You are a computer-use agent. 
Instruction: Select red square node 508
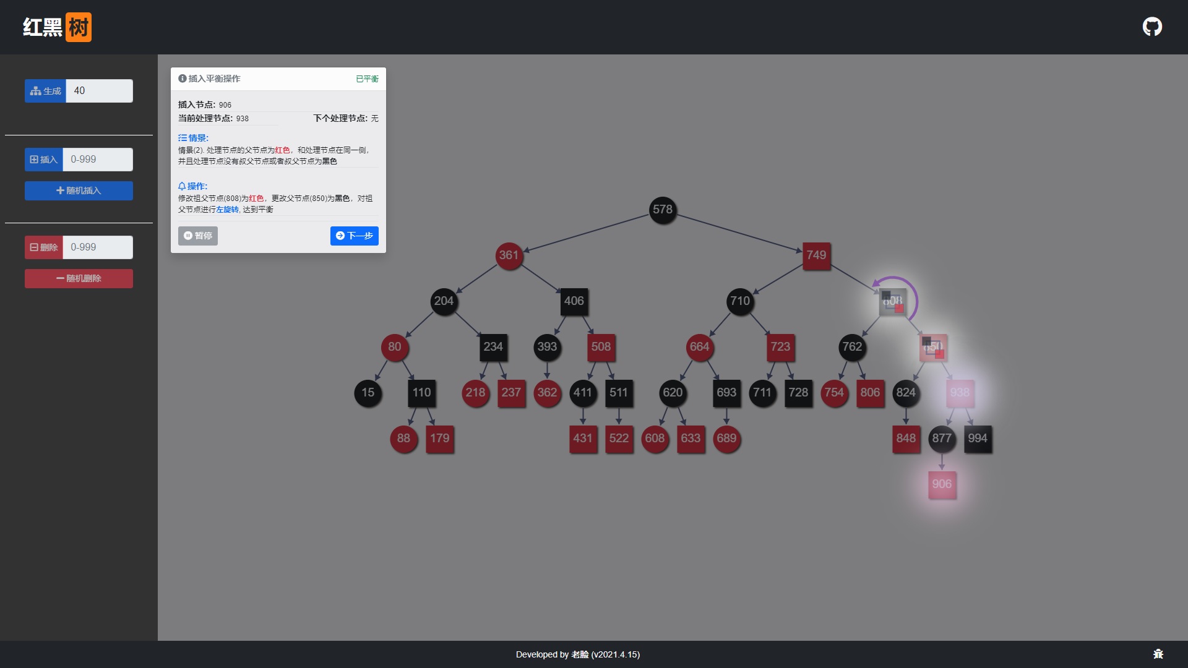(x=601, y=347)
